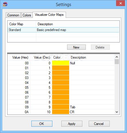Click the decimal value 7 cell

coord(41,97)
